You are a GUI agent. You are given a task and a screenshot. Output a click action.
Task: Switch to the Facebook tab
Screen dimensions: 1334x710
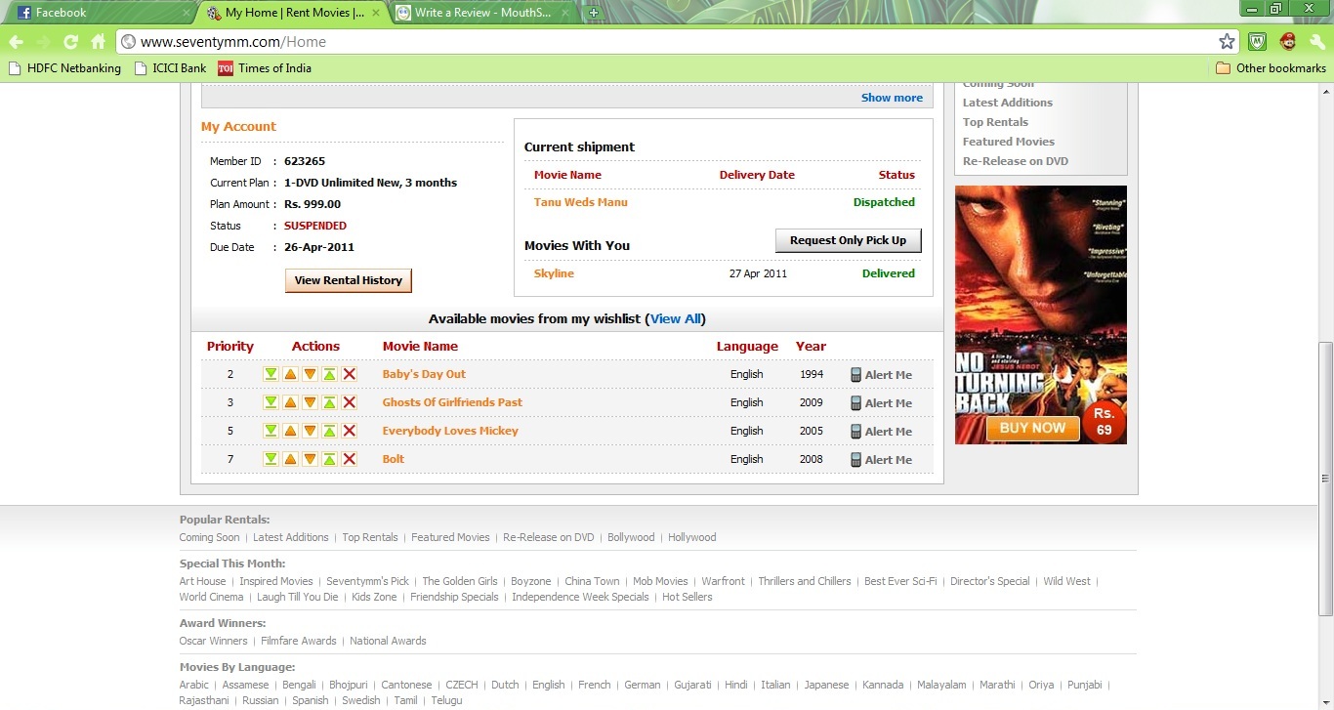pyautogui.click(x=98, y=13)
